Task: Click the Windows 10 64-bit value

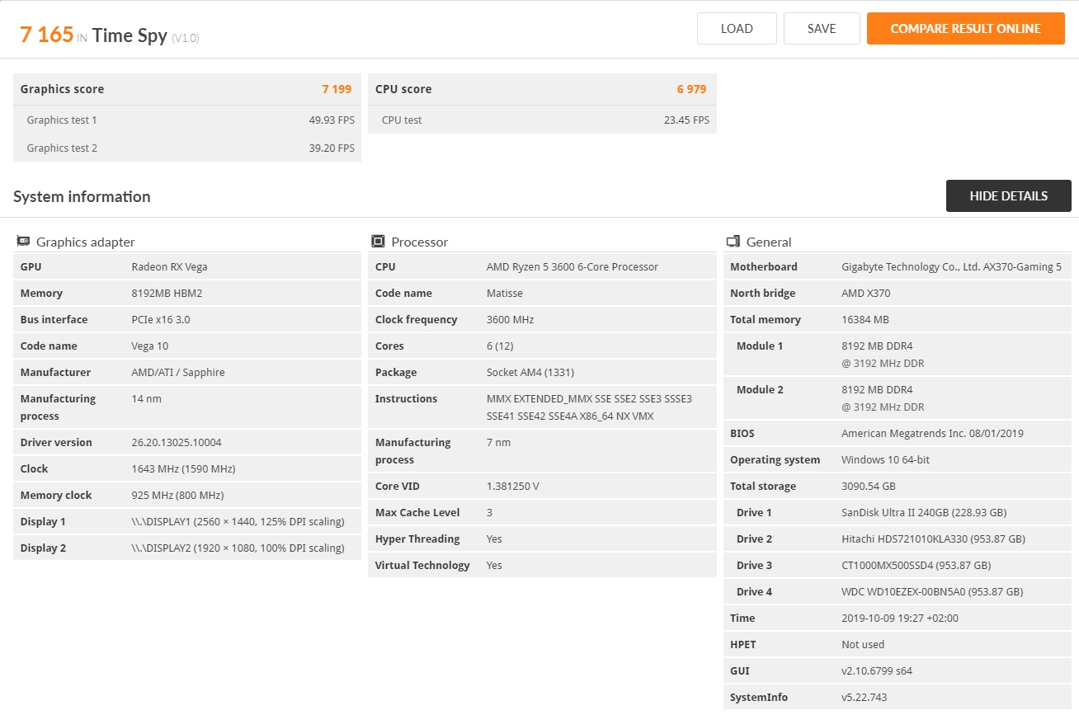Action: click(x=885, y=459)
